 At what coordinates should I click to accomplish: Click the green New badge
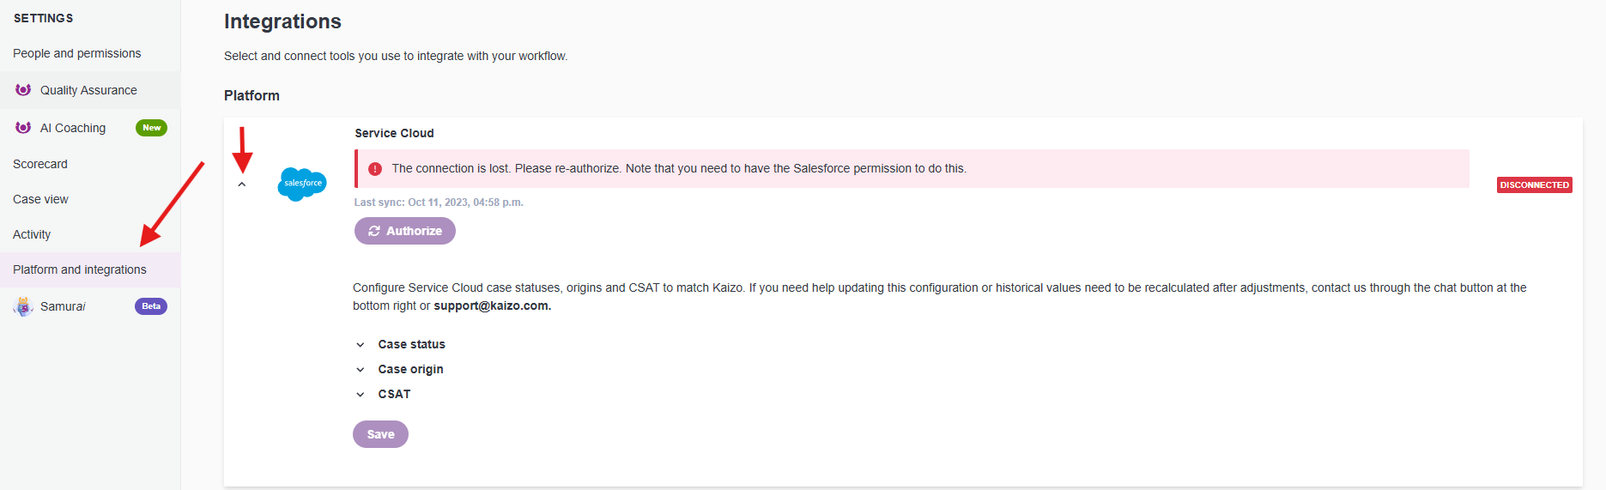coord(151,128)
